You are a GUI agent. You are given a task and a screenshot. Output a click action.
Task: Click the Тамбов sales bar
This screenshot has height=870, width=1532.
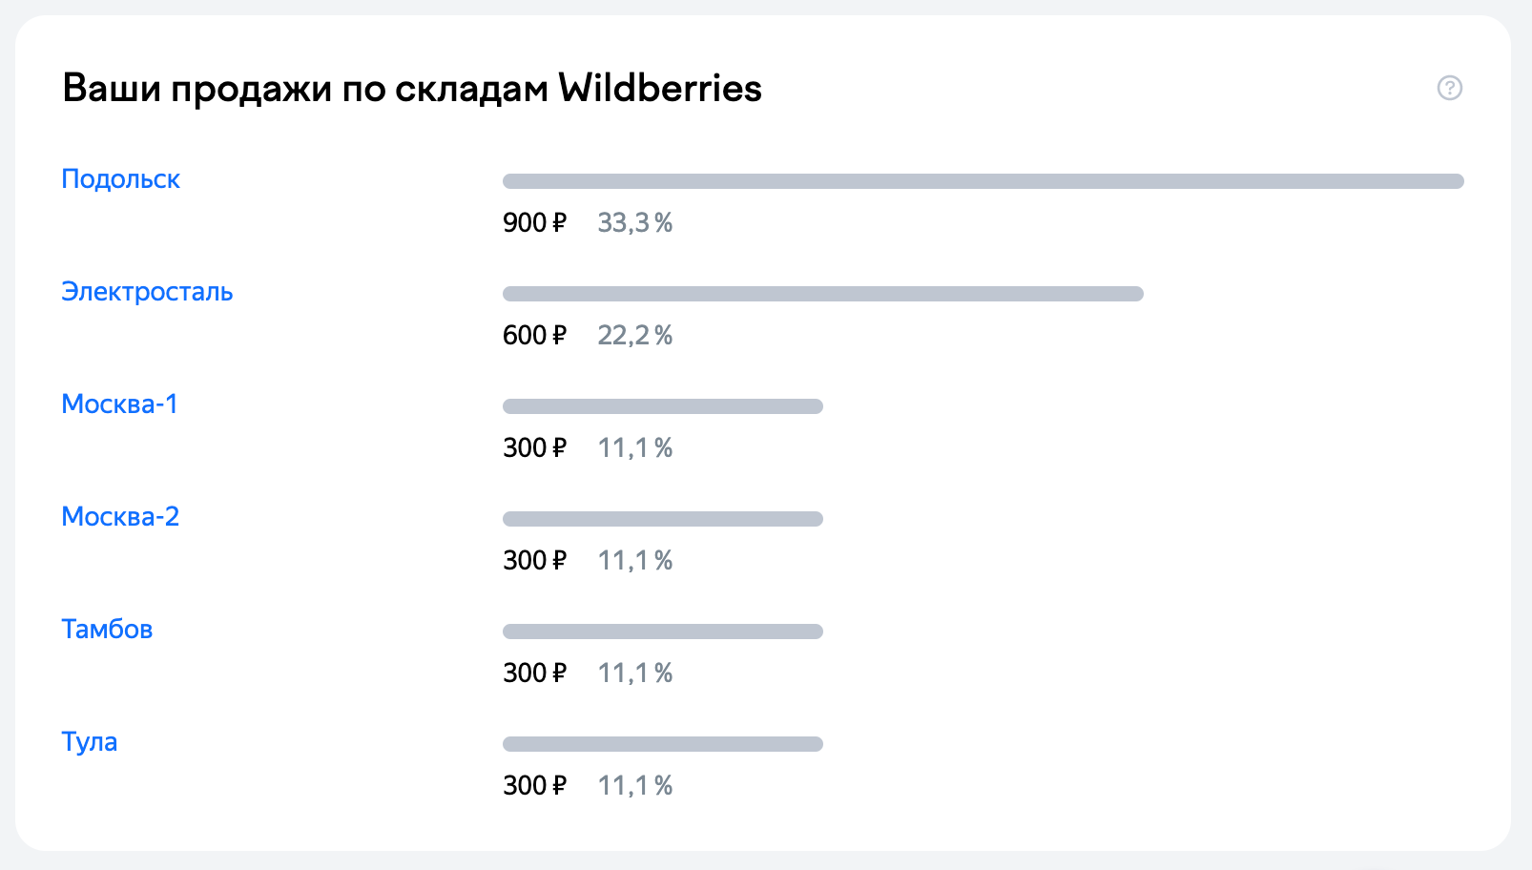663,632
